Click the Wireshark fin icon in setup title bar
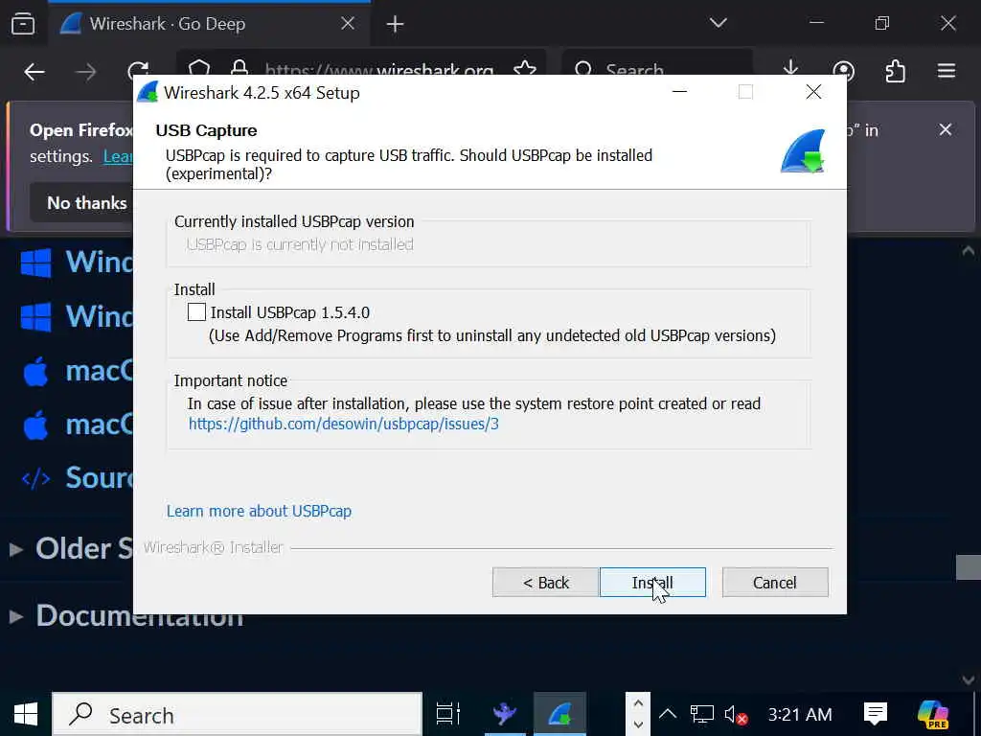 click(x=148, y=93)
